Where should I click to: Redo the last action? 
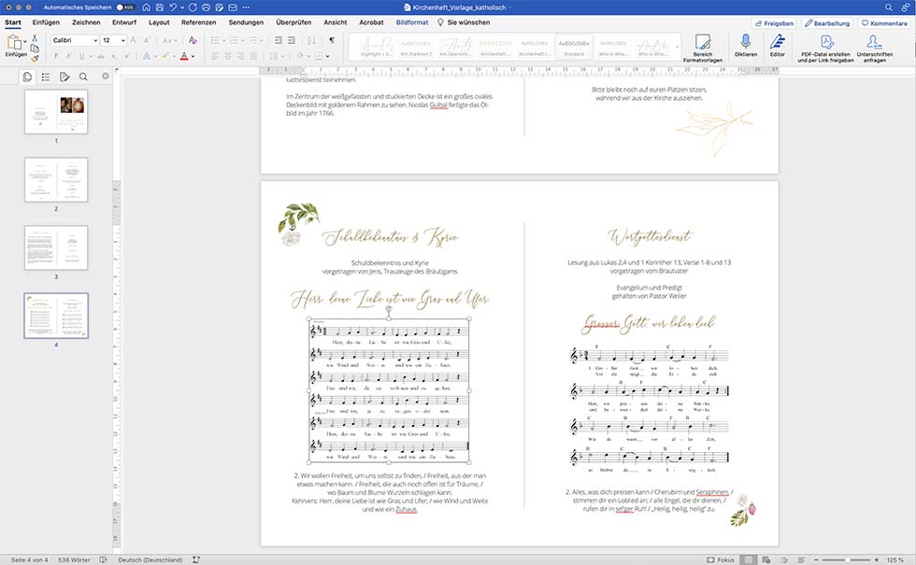tap(193, 7)
